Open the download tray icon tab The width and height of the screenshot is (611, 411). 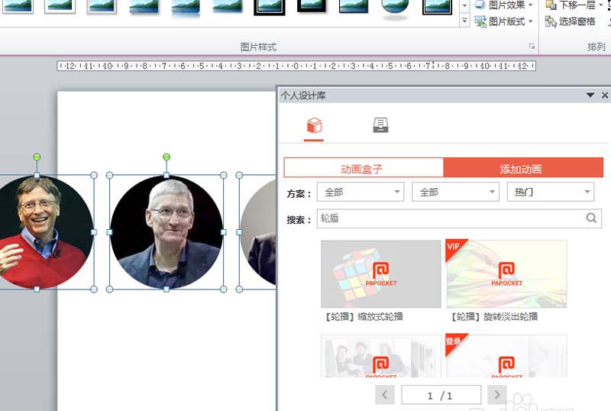[x=380, y=125]
